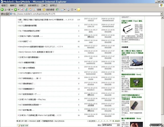The height and width of the screenshot is (127, 164).
Task: Open topic 'SL91發表了'
Action: 24,41
